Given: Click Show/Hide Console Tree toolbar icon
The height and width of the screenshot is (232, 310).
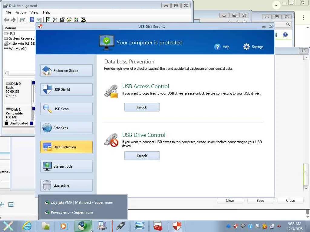Looking at the screenshot, I should [x=22, y=20].
